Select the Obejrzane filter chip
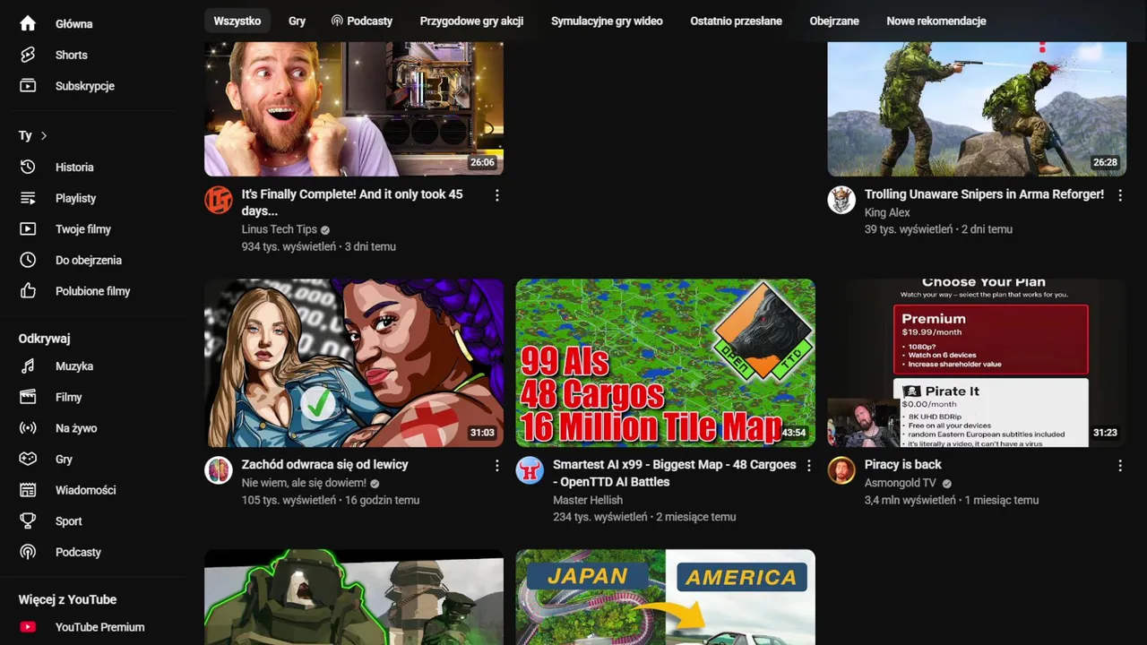The image size is (1147, 645). click(x=834, y=21)
